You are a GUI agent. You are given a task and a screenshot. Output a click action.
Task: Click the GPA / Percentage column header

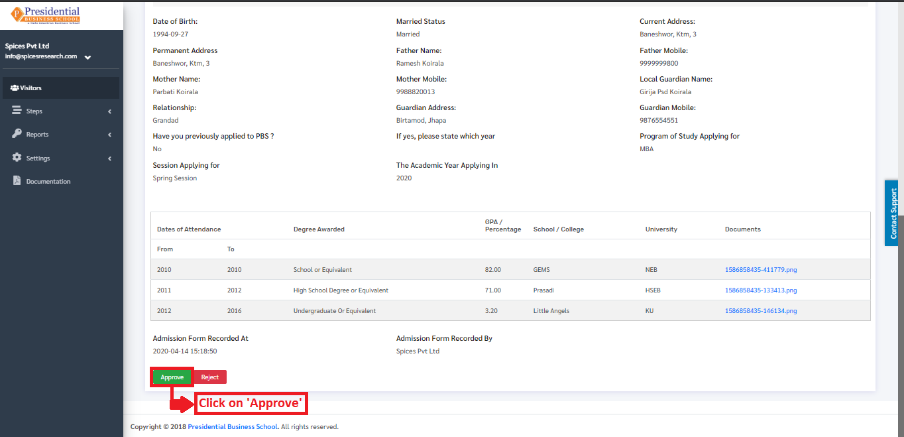tap(503, 225)
